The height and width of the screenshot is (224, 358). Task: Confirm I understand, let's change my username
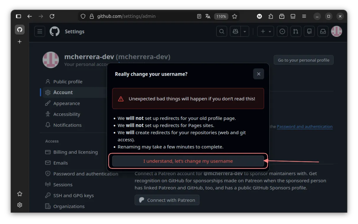click(188, 161)
